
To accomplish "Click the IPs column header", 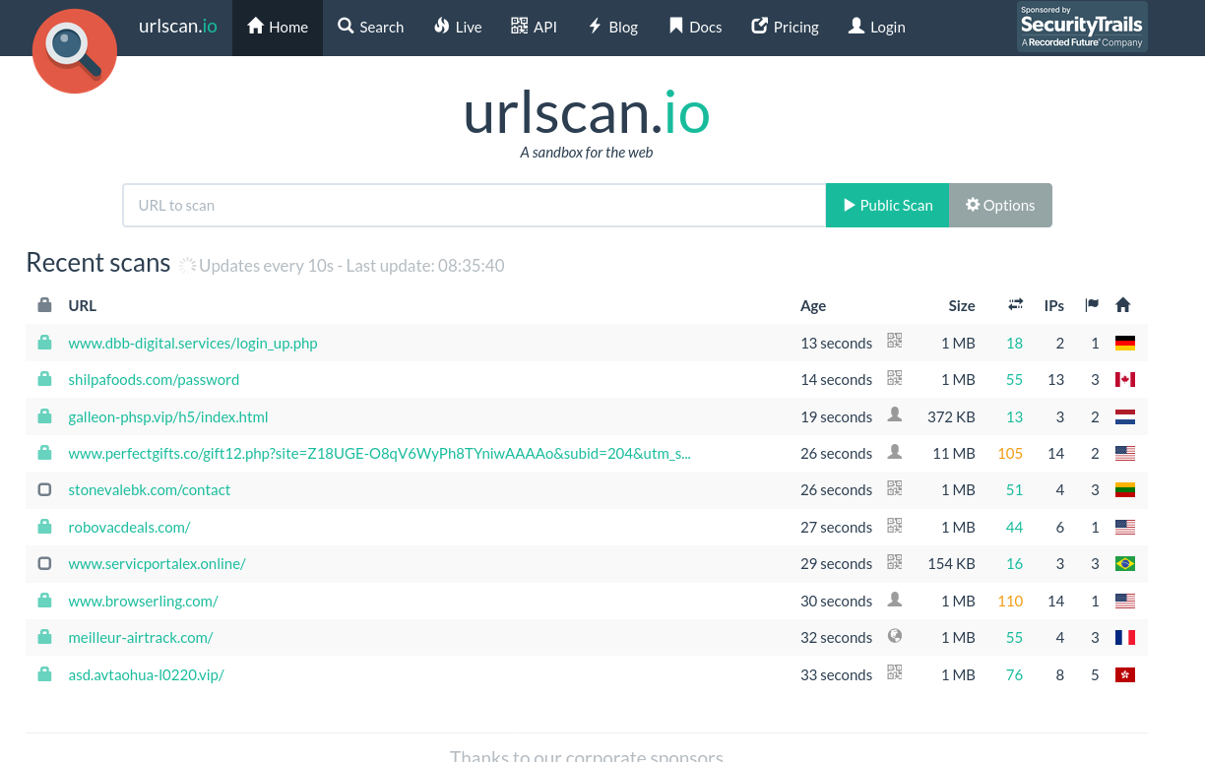I will coord(1054,305).
